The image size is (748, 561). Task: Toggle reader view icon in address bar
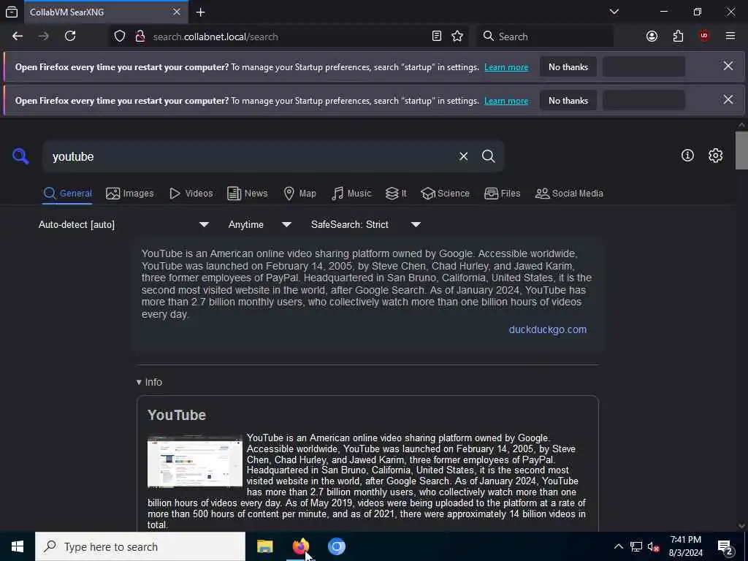click(x=437, y=37)
